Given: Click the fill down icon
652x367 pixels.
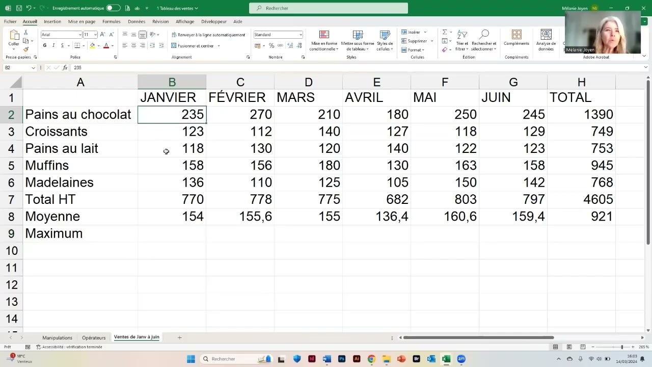Looking at the screenshot, I should pyautogui.click(x=445, y=41).
